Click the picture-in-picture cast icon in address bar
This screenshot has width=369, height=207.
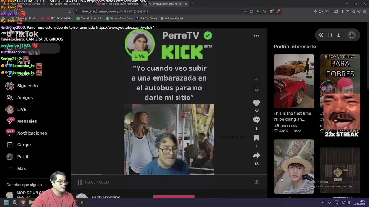point(251,11)
